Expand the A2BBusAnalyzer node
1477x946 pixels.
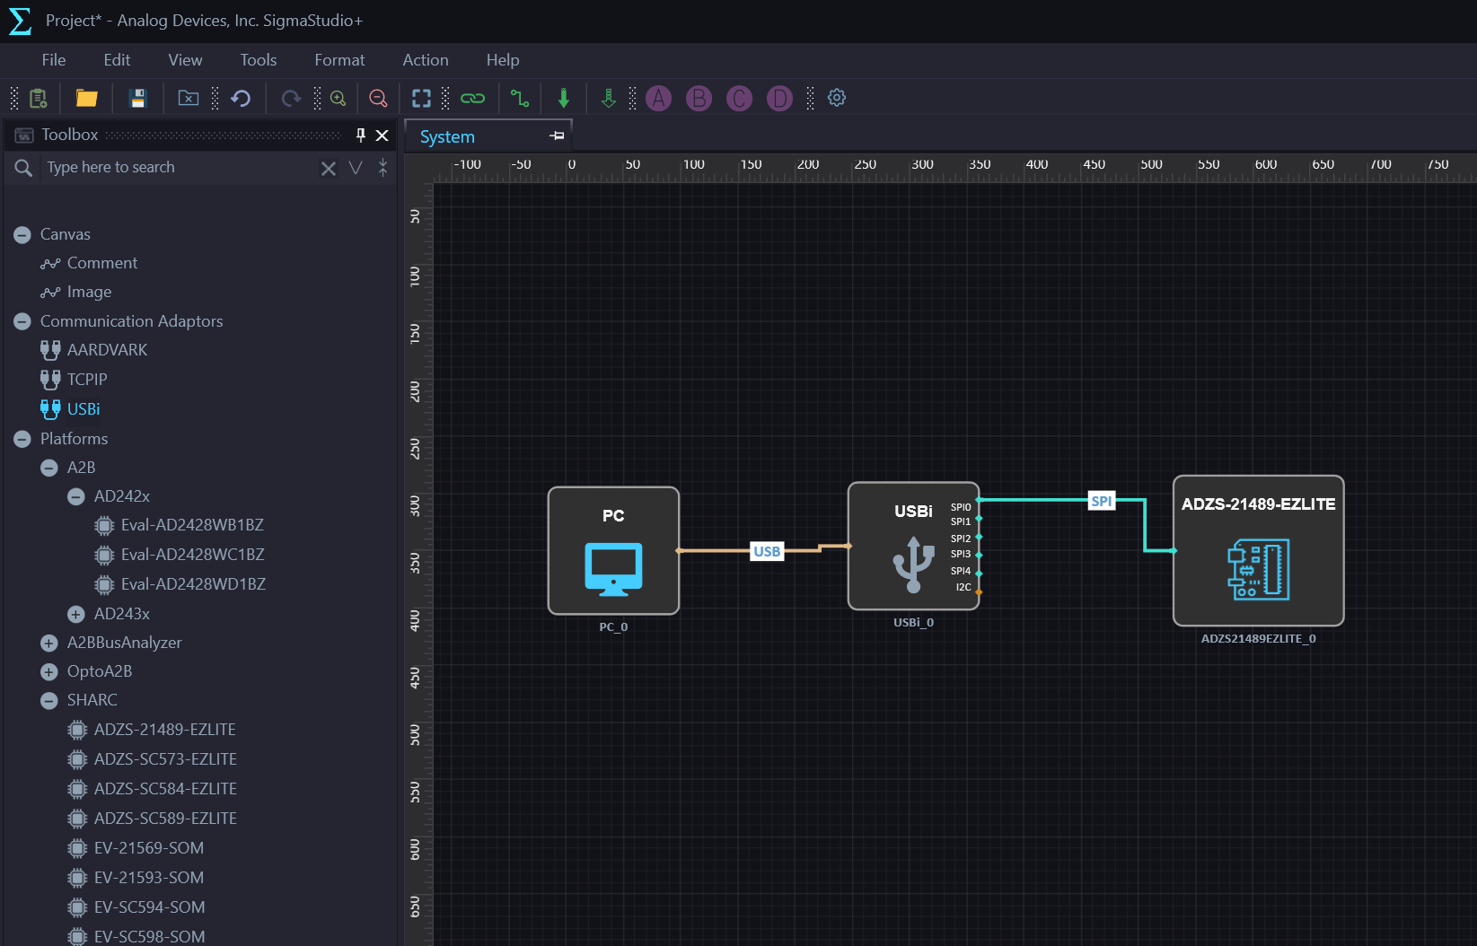[x=49, y=643]
